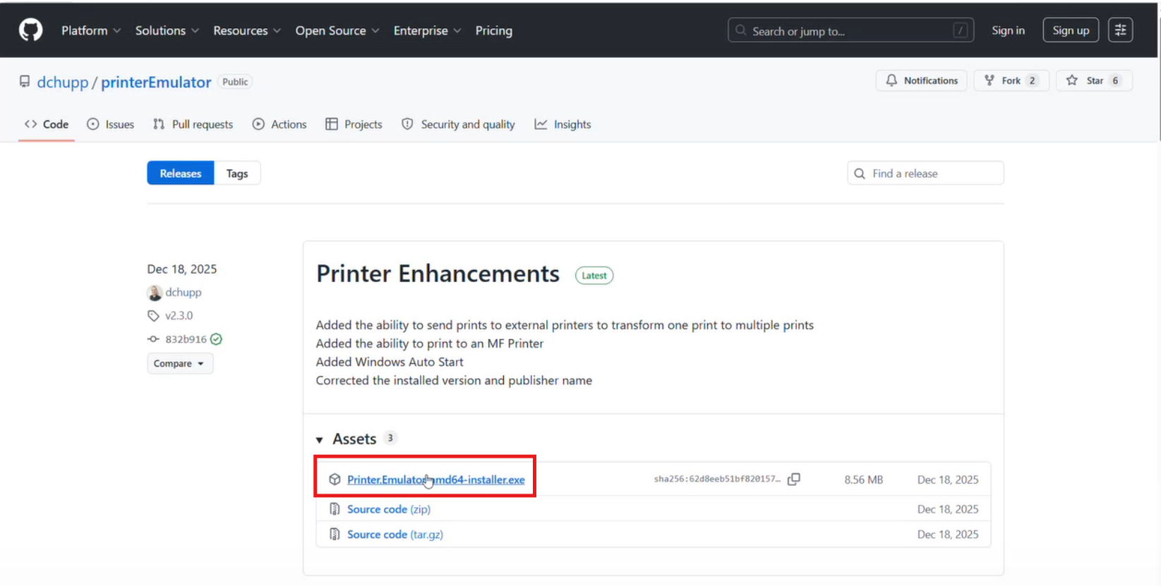This screenshot has width=1161, height=586.
Task: Open the dchupp author profile link
Action: (184, 292)
